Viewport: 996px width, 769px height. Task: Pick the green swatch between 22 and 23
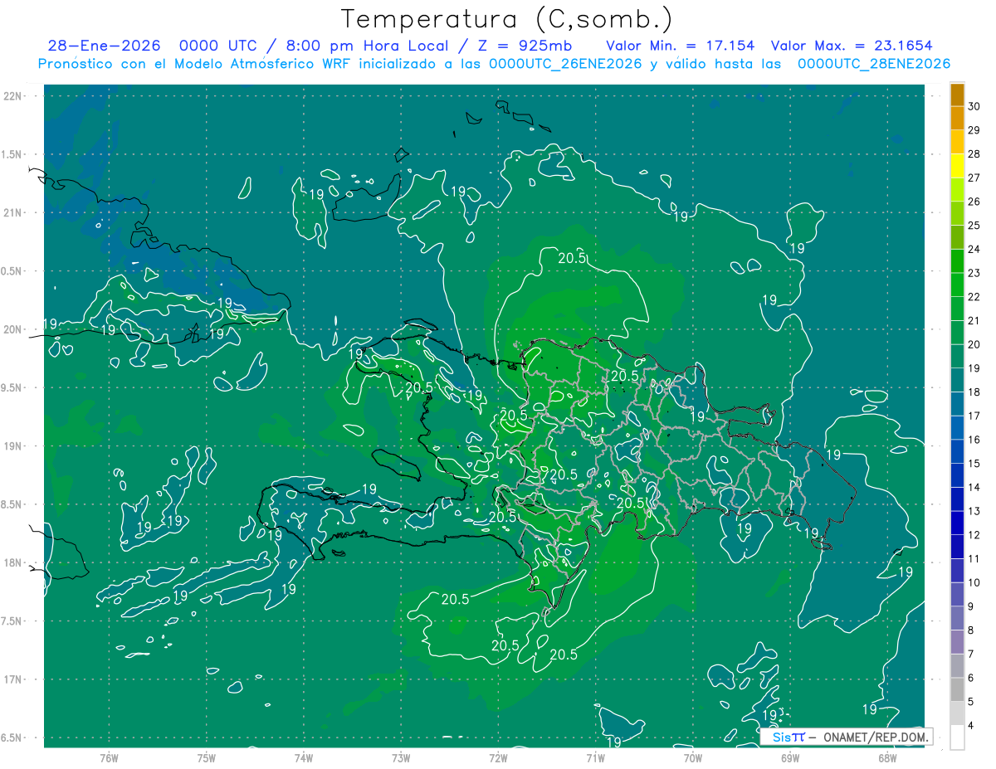tap(957, 285)
